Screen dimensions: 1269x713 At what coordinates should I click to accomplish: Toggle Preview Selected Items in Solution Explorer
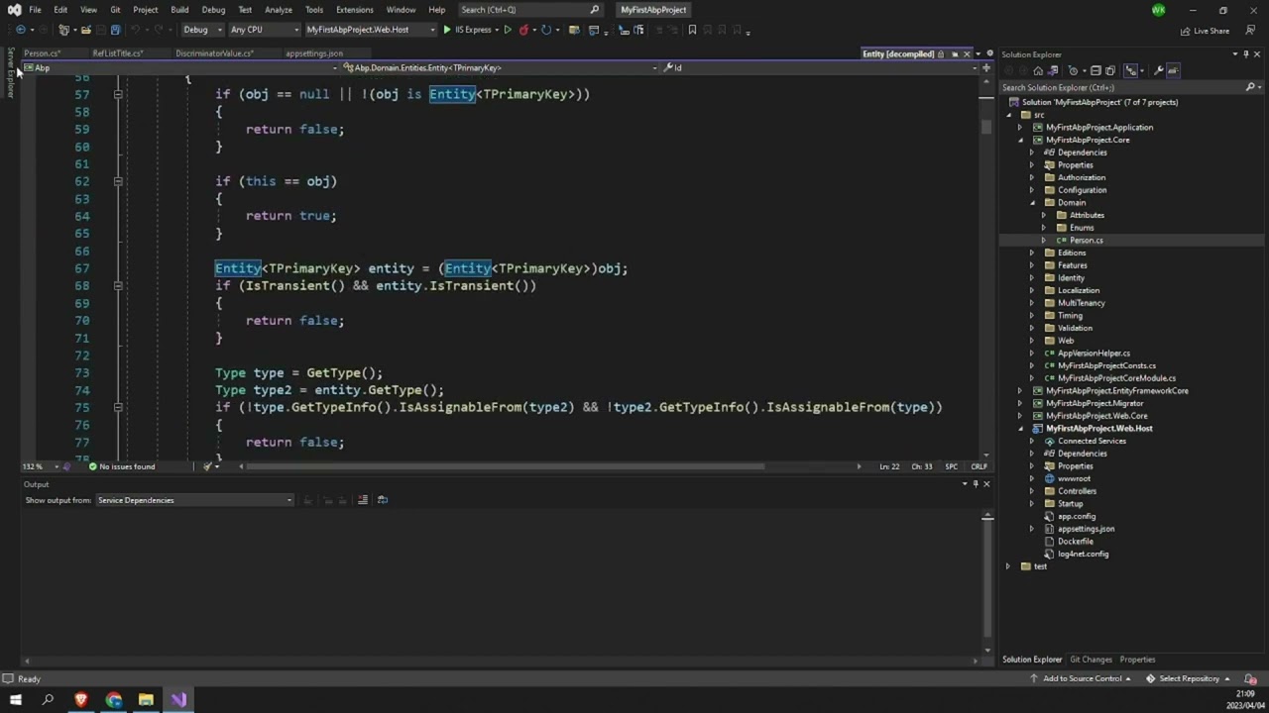1173,70
